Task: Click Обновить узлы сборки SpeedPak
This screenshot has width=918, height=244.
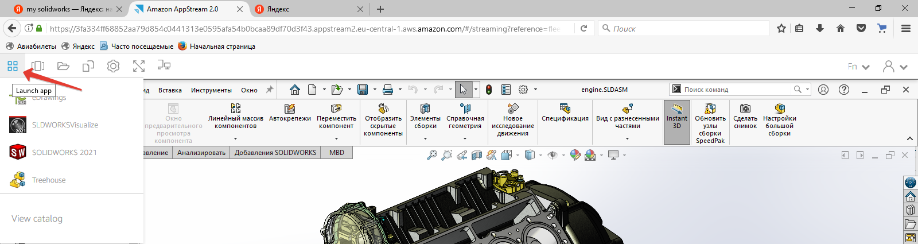Action: 710,123
